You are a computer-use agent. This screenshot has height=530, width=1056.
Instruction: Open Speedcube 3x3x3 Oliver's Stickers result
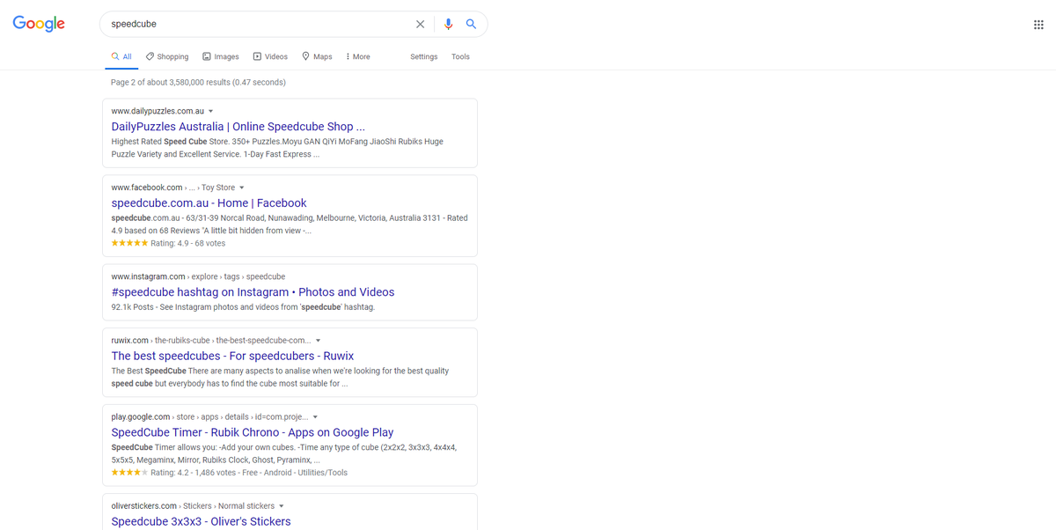(202, 521)
